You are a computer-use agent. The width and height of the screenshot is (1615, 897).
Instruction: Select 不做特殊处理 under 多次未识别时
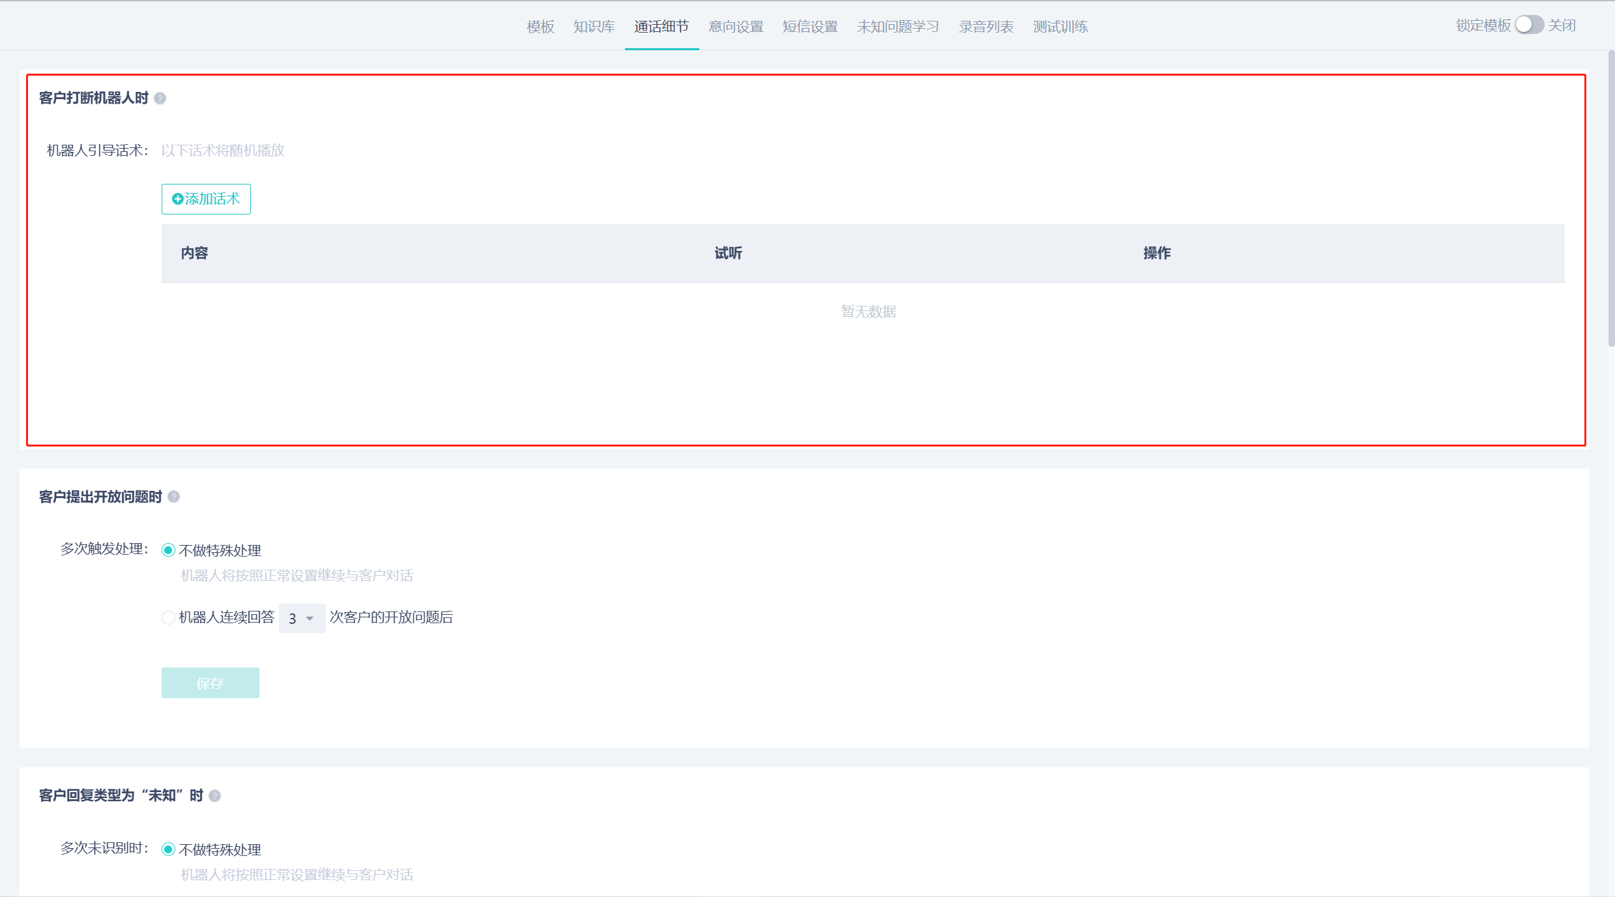coord(168,849)
